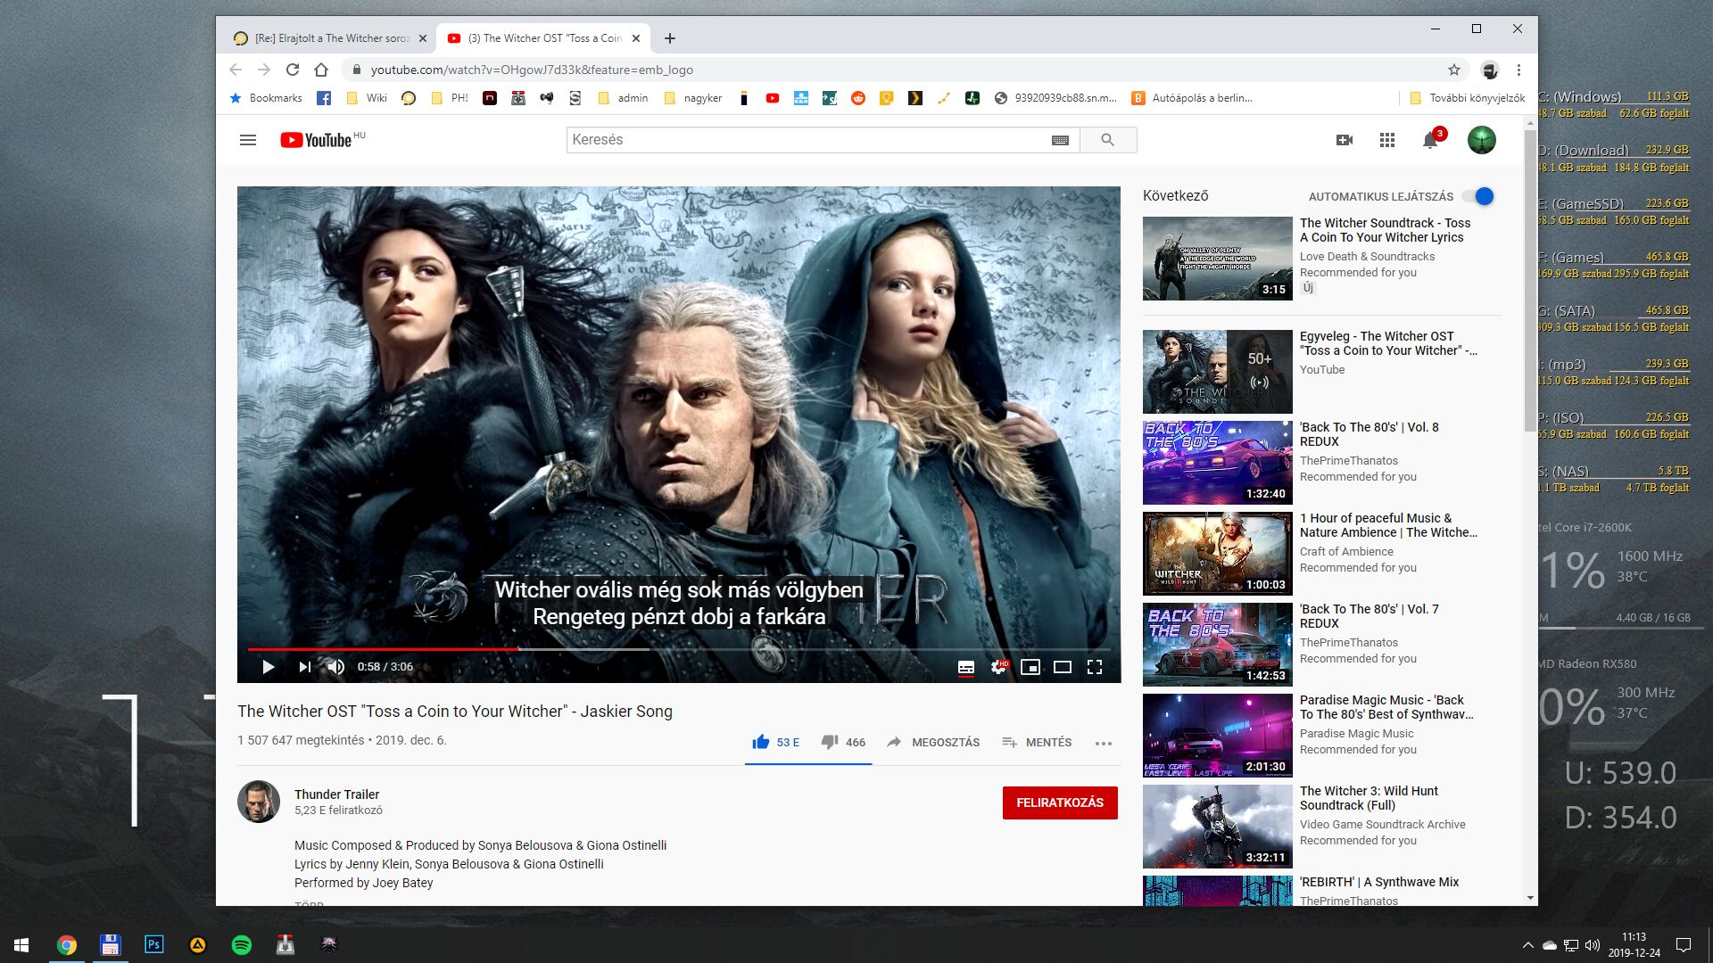
Task: Open the Facebook bookmark icon
Action: pyautogui.click(x=324, y=98)
